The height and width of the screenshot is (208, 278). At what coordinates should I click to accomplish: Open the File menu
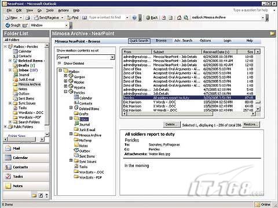(x=9, y=10)
